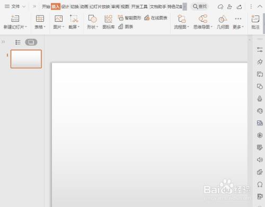Toggle thumbnail view in slide panel

31,42
